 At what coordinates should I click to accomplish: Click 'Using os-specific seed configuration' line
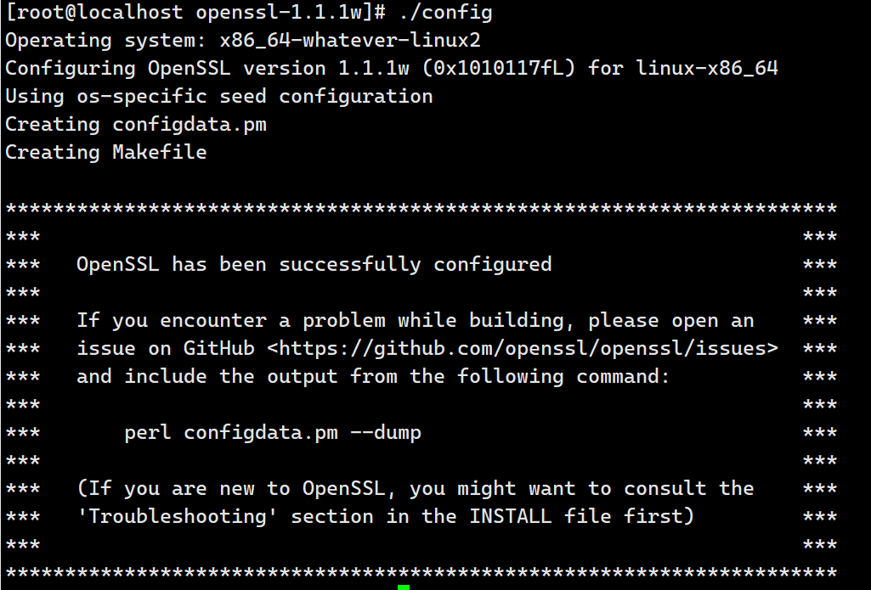click(x=219, y=97)
